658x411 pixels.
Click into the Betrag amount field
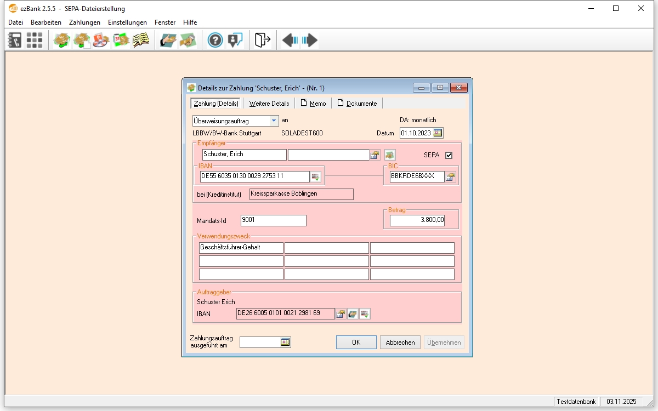click(x=417, y=220)
